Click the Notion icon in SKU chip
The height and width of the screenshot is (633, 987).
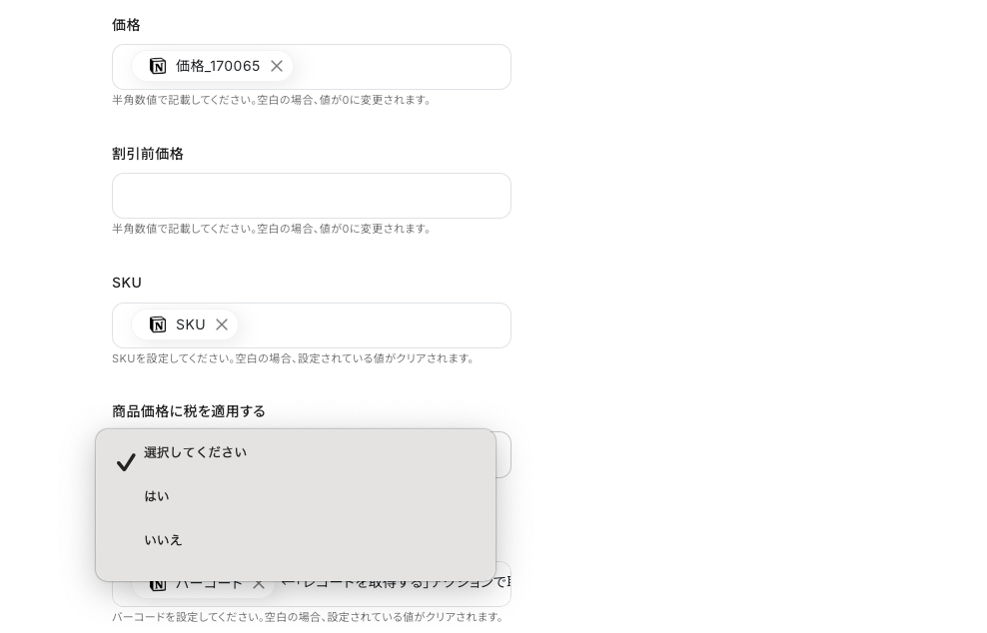coord(158,324)
